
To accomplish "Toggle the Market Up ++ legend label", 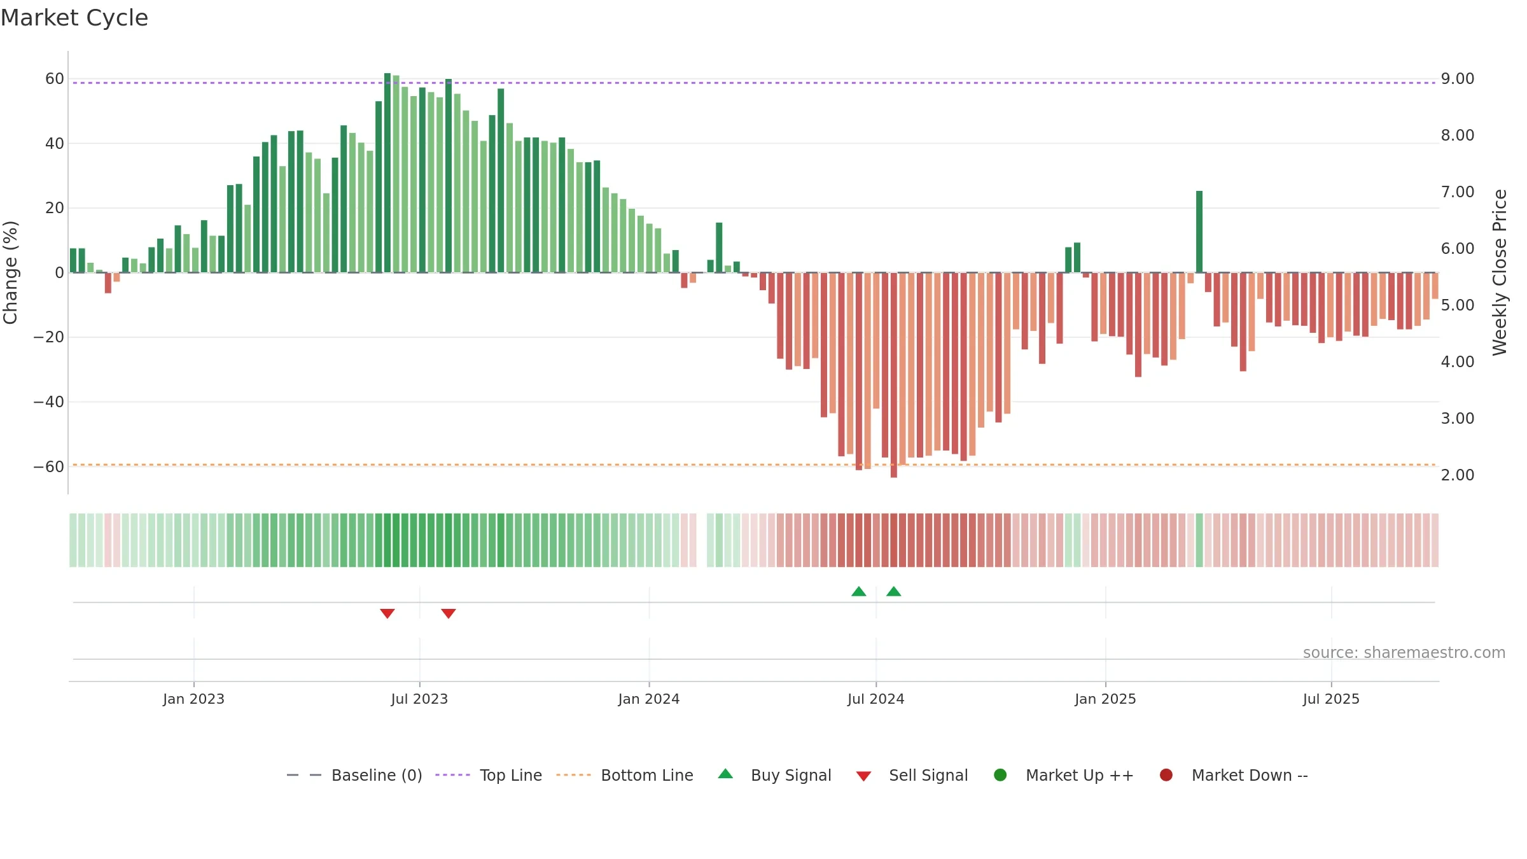I will click(1080, 776).
